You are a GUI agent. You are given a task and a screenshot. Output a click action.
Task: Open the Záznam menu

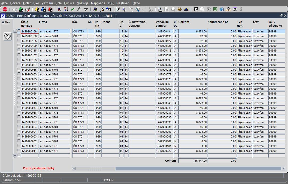point(47,3)
